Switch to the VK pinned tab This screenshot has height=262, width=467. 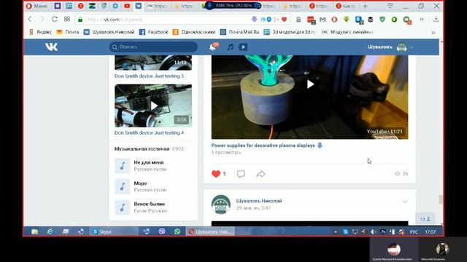click(139, 6)
